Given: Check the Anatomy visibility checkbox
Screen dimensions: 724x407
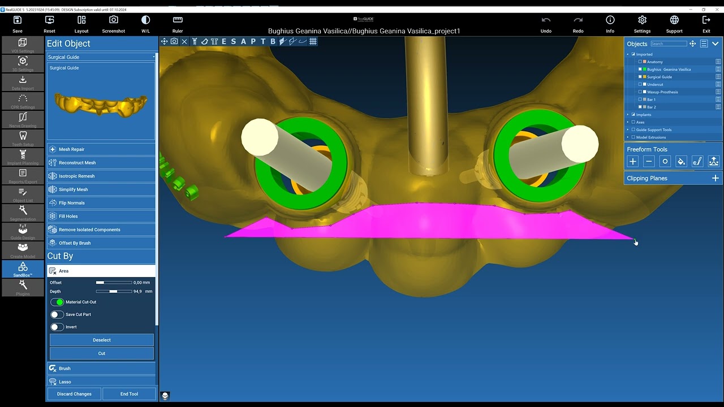Looking at the screenshot, I should (x=640, y=62).
